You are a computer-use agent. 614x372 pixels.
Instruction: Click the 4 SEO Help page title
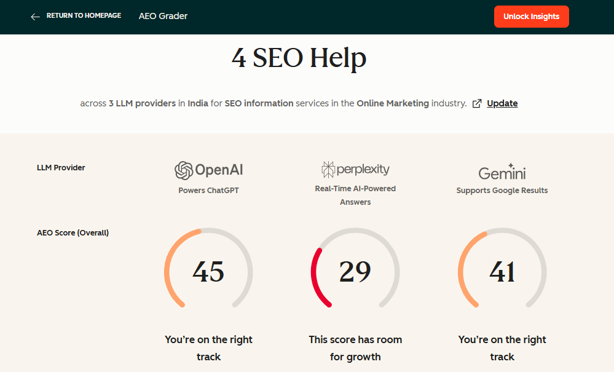pyautogui.click(x=299, y=58)
